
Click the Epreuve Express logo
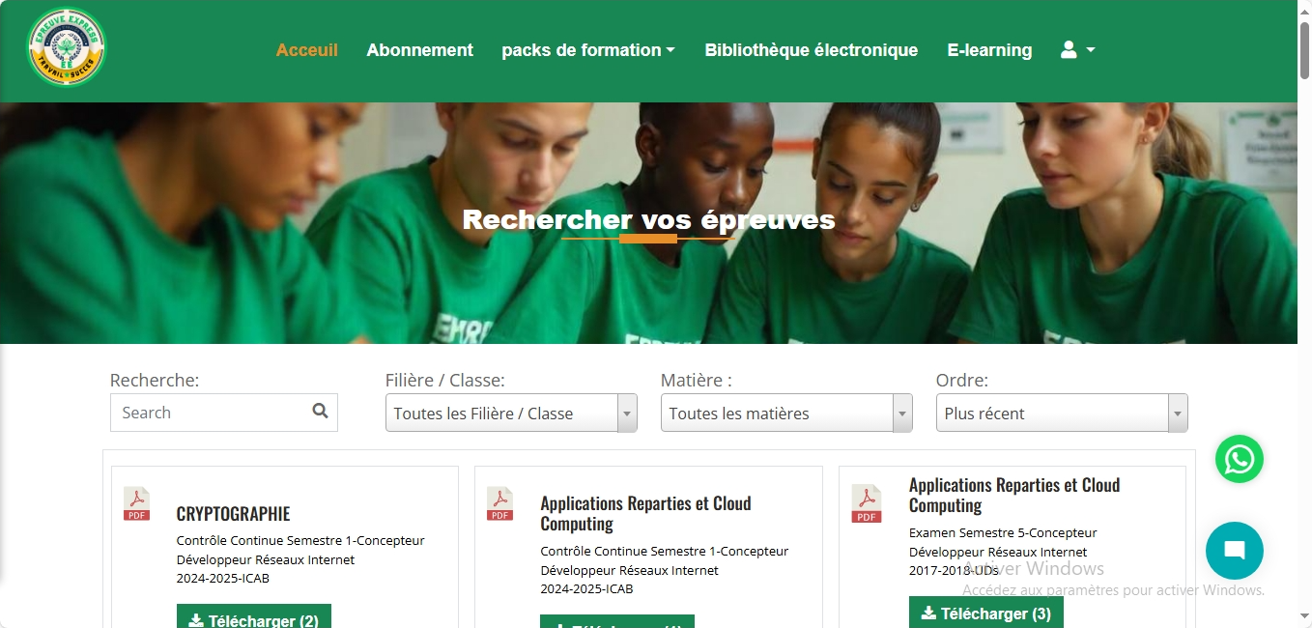[x=67, y=48]
